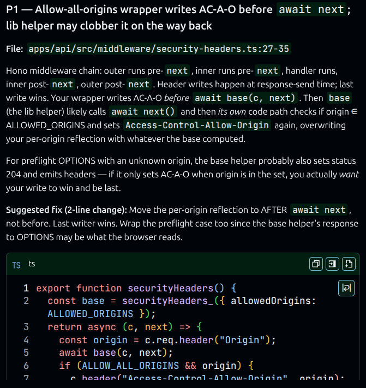Open the security-headers.ts:27-35 file path

pyautogui.click(x=159, y=49)
